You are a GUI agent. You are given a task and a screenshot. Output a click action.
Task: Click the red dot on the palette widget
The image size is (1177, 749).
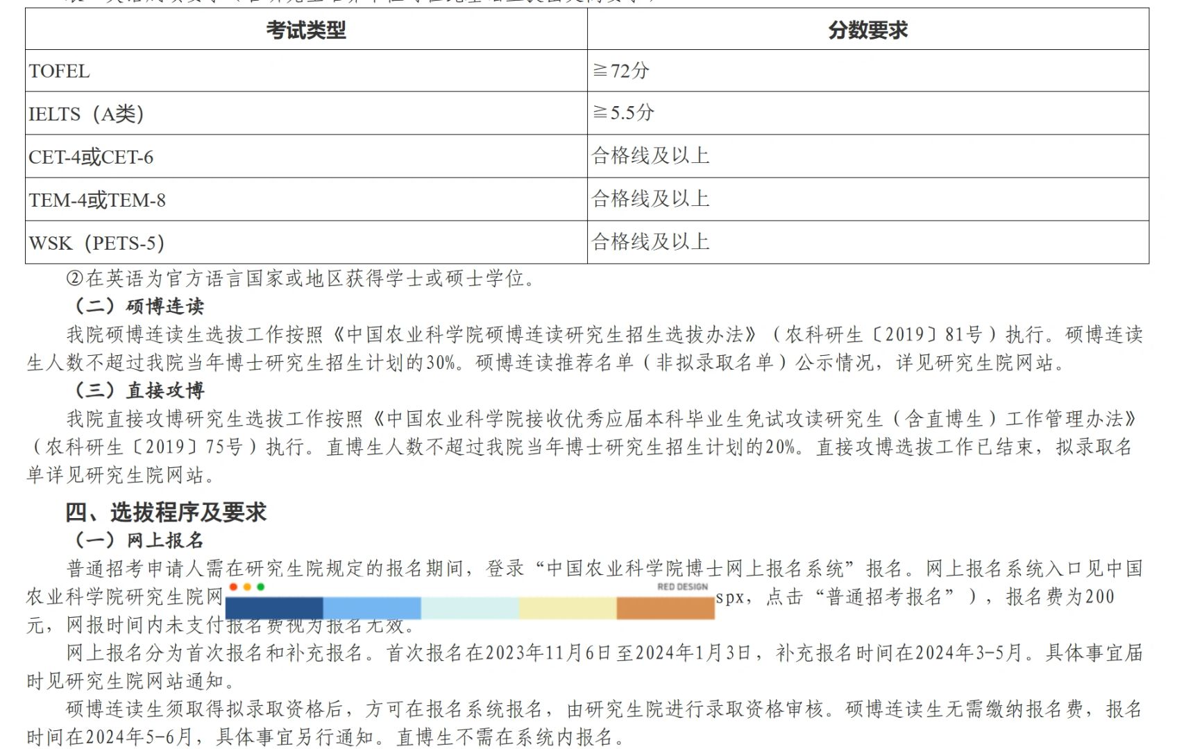pos(233,587)
